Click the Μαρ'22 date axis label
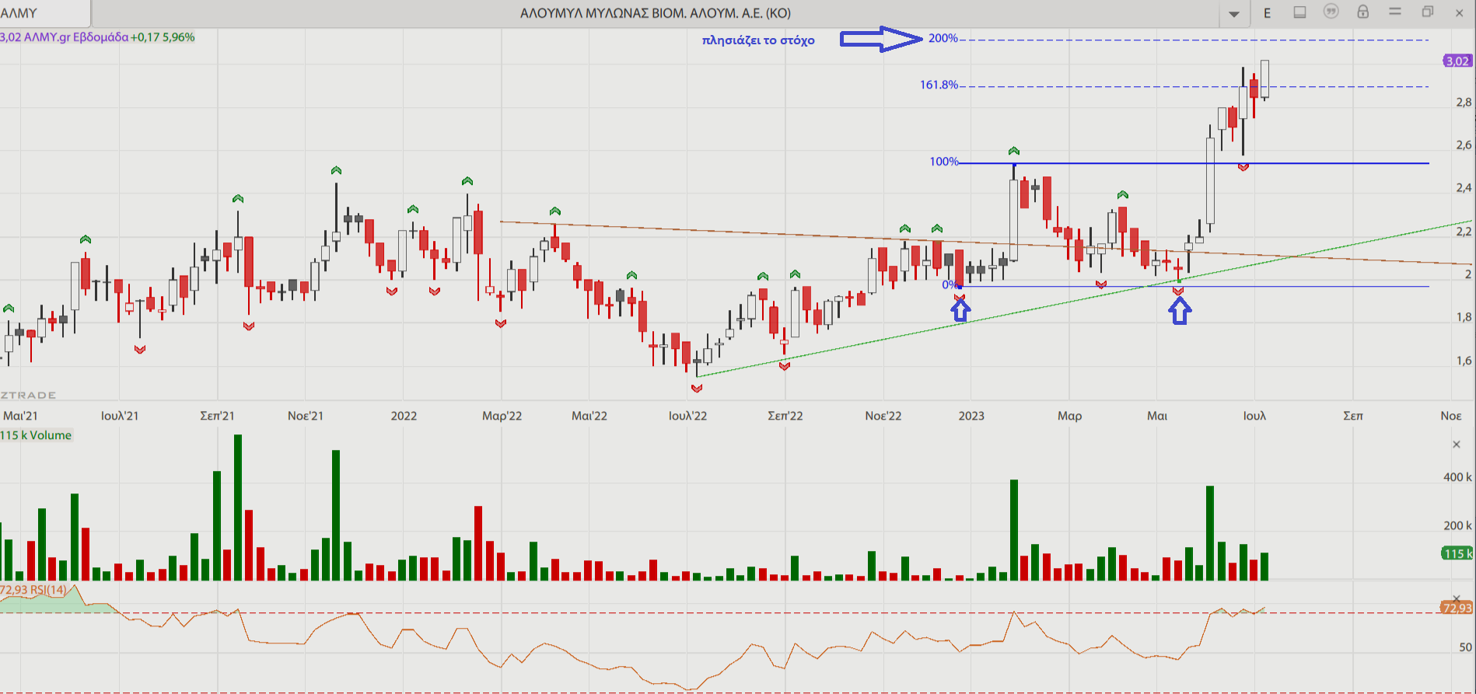The width and height of the screenshot is (1476, 694). click(x=502, y=416)
